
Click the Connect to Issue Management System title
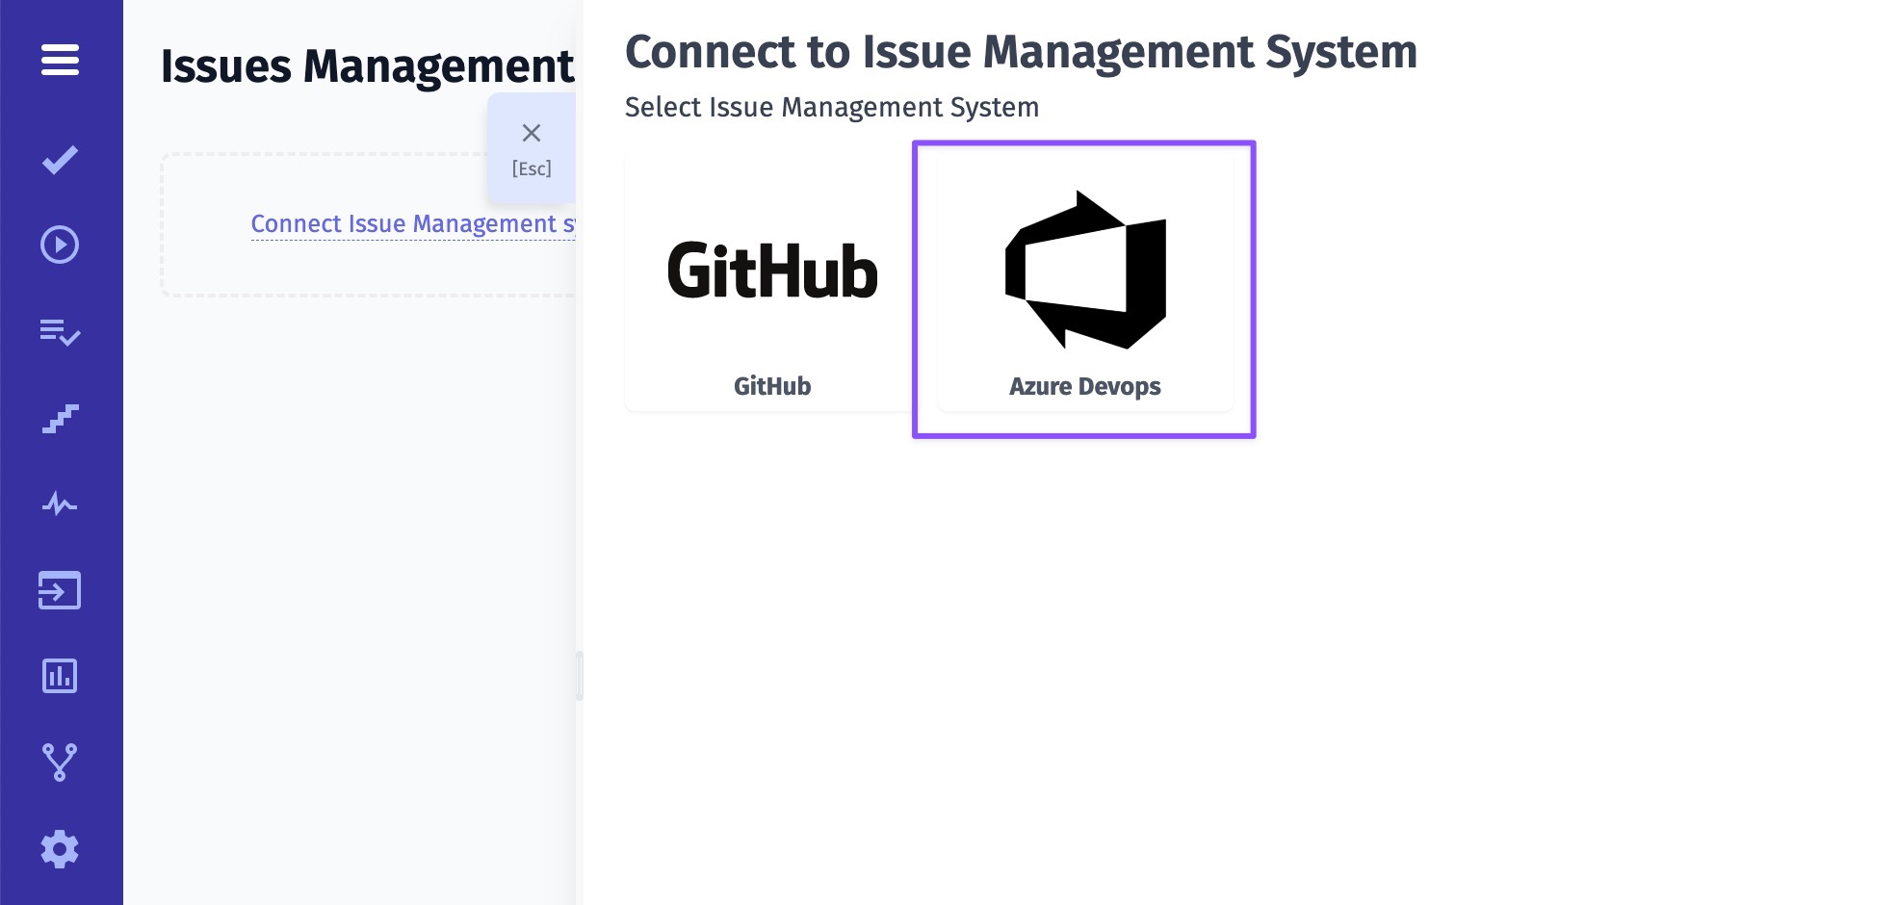point(1021,52)
